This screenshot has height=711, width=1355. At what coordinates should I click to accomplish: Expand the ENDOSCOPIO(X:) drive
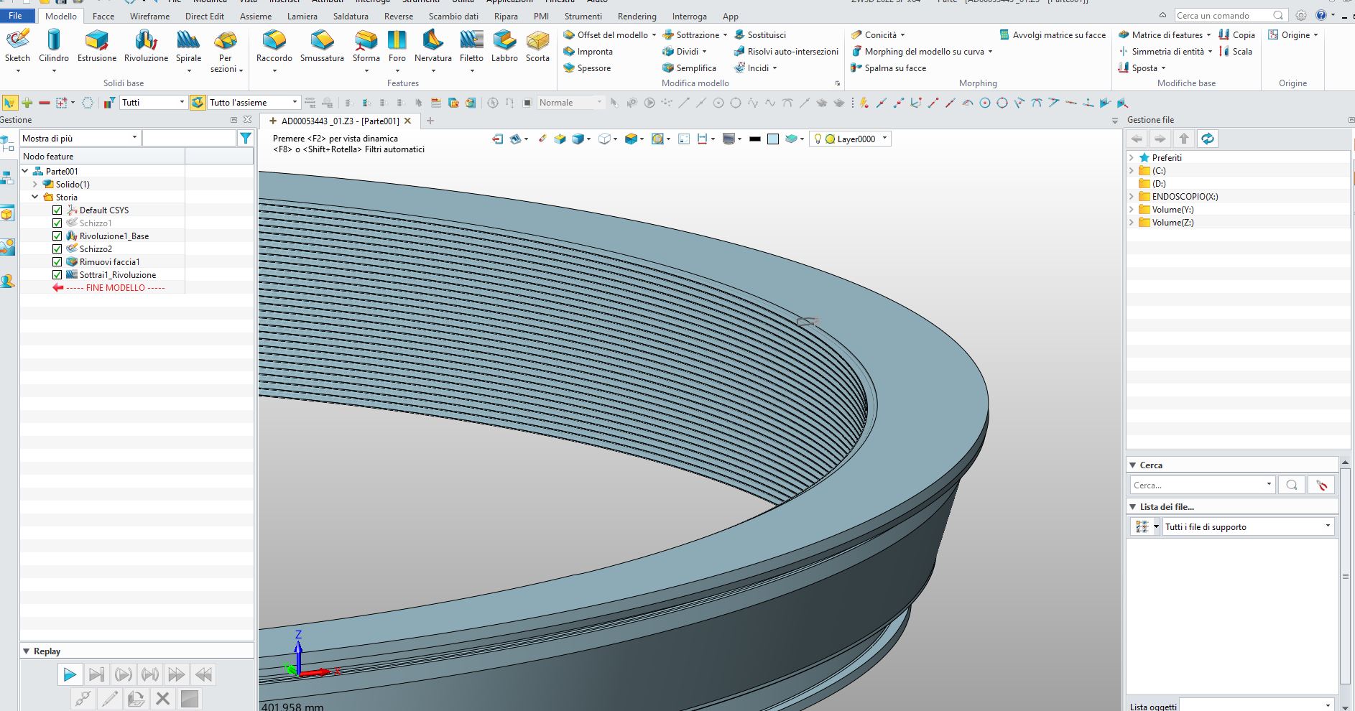click(1132, 197)
